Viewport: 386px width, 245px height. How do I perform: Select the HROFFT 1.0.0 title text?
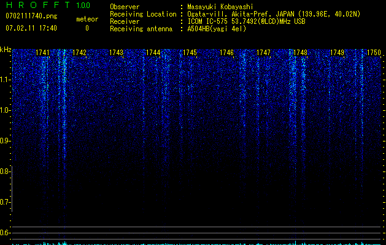coord(48,5)
